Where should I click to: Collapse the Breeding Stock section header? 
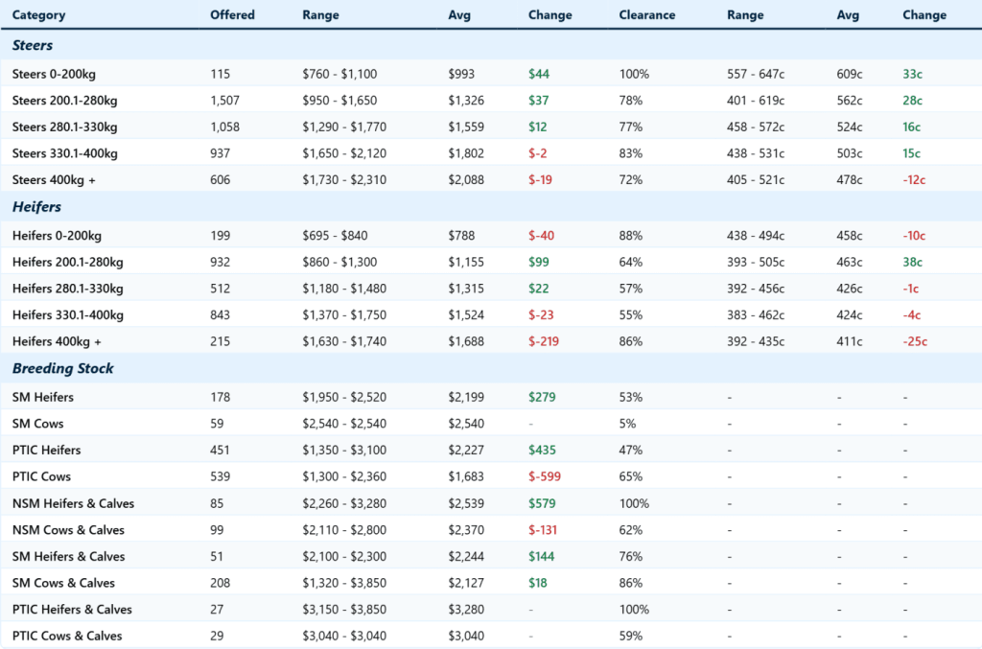[61, 368]
